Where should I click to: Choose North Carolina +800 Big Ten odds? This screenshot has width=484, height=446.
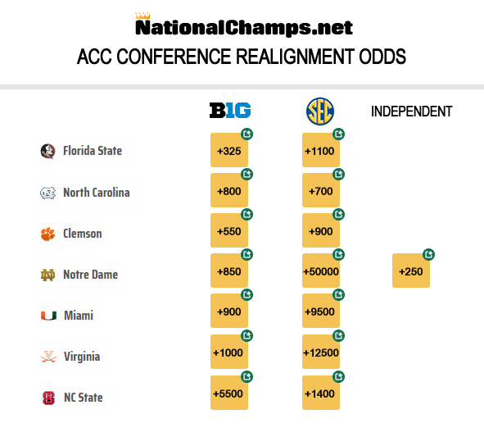coord(229,190)
